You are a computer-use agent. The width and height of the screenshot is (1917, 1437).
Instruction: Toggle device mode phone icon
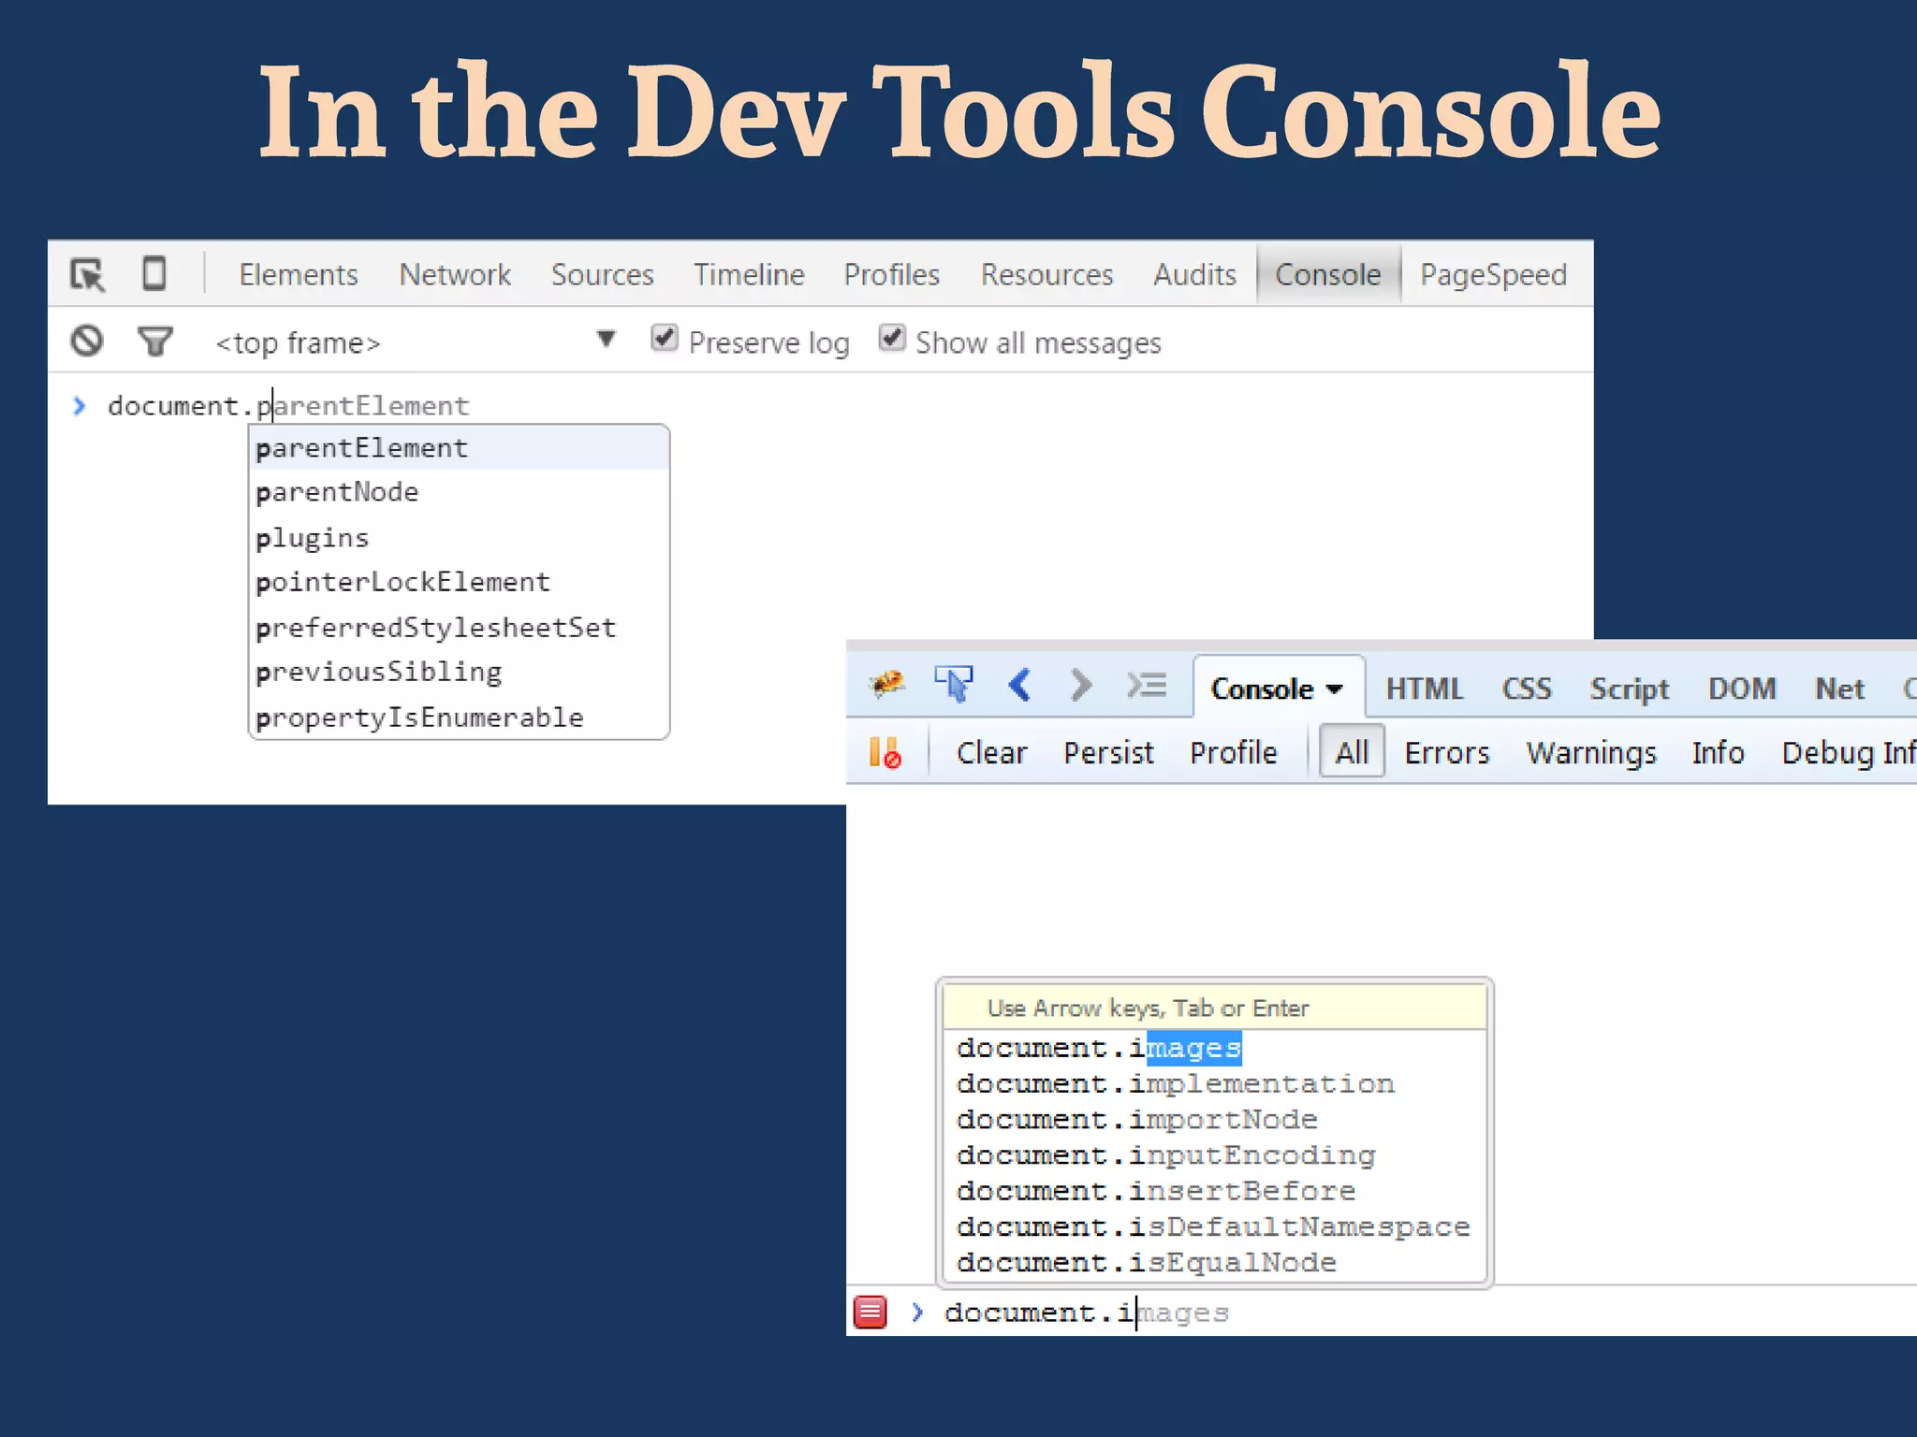(x=154, y=274)
